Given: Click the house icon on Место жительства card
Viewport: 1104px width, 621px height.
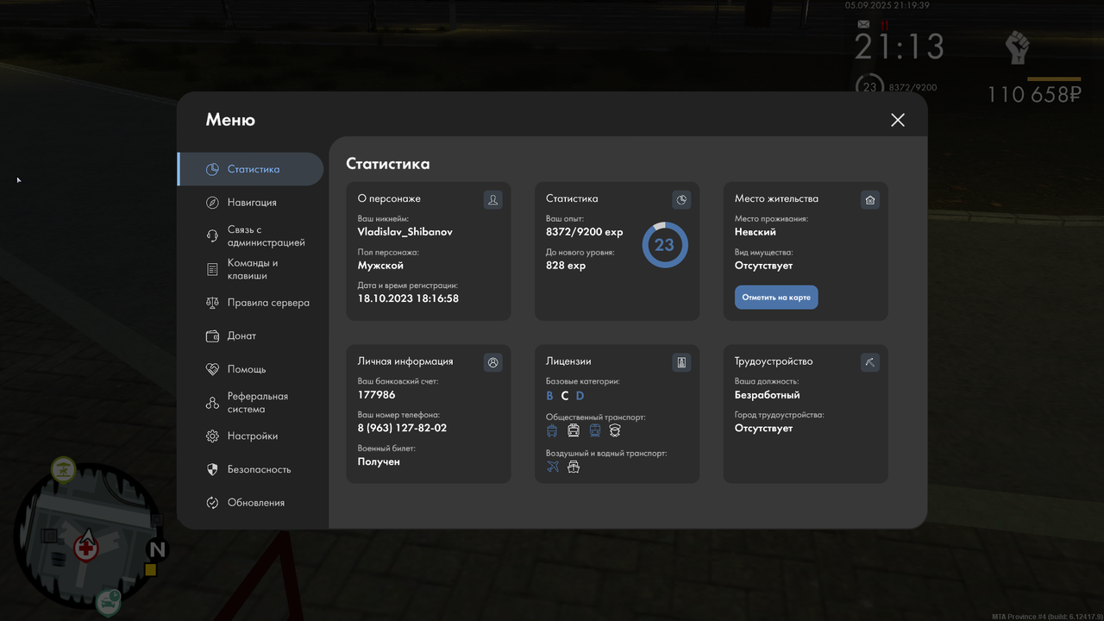Looking at the screenshot, I should [x=870, y=200].
